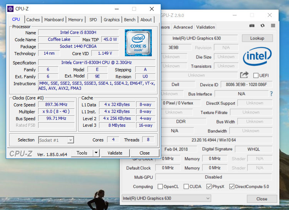
Task: Click the Digital Signature value WHQL
Action: (x=254, y=149)
